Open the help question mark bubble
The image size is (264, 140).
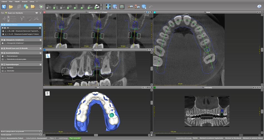click(259, 7)
